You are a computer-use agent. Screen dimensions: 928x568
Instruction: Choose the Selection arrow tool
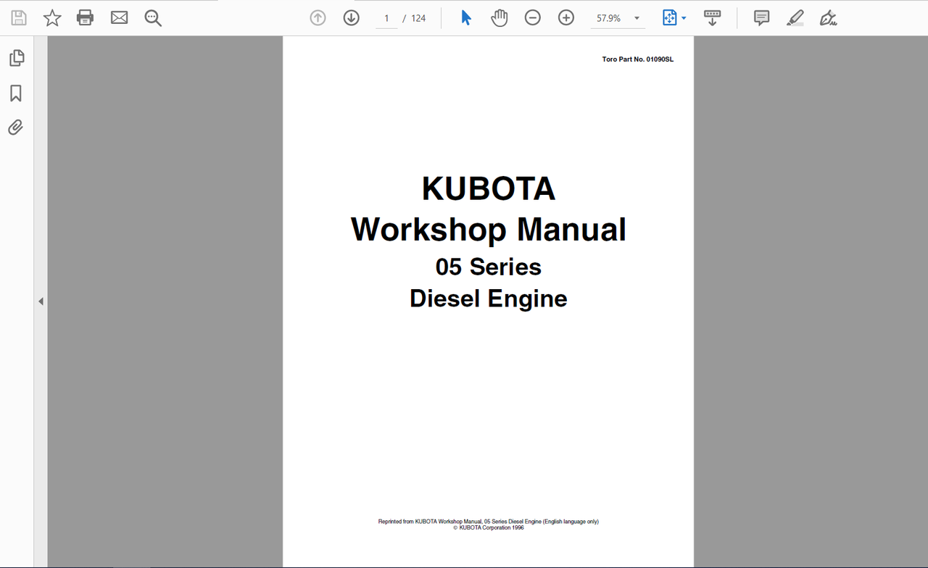point(465,18)
